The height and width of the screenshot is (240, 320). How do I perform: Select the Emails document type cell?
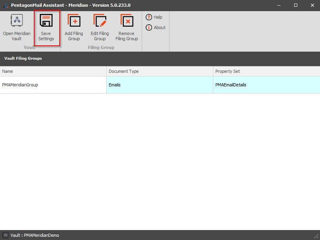160,85
